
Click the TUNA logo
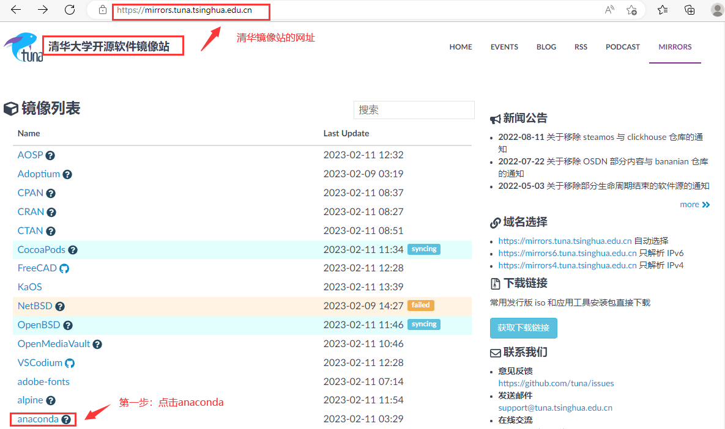click(23, 47)
